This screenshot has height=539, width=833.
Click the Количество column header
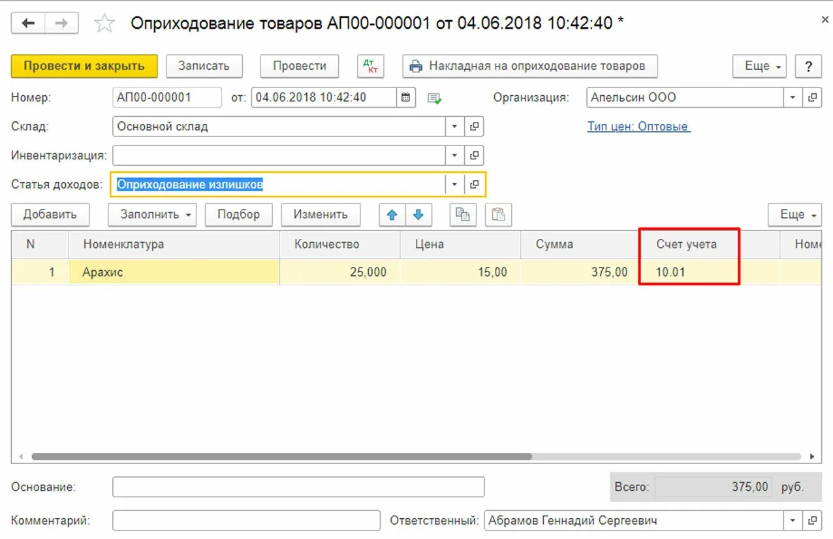(340, 245)
